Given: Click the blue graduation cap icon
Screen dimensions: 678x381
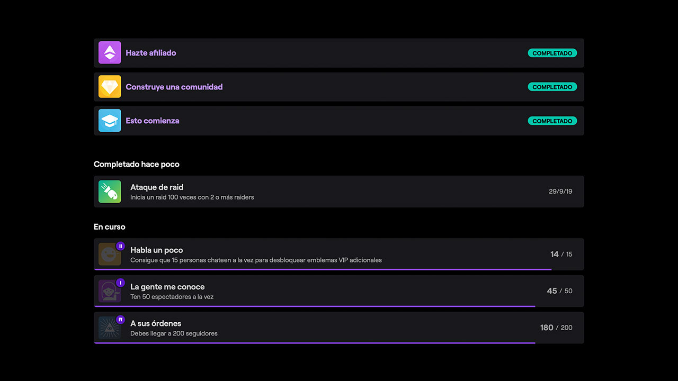Looking at the screenshot, I should tap(110, 121).
